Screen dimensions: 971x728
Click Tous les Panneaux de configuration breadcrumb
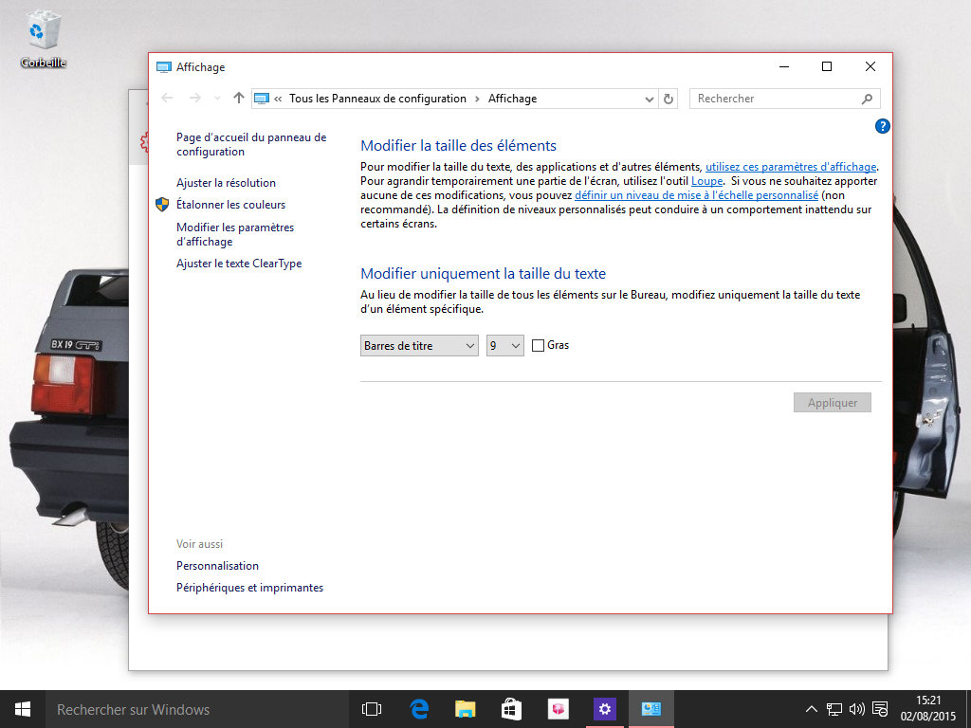point(377,99)
